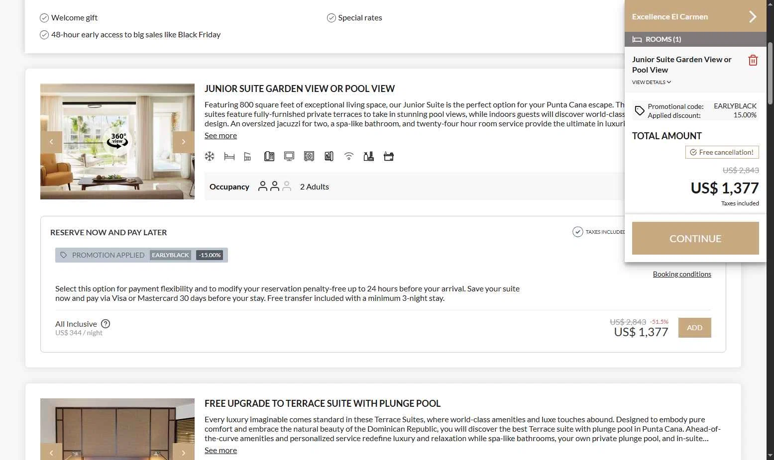This screenshot has width=774, height=460.
Task: Expand See more under Terrace Suite description
Action: [221, 450]
